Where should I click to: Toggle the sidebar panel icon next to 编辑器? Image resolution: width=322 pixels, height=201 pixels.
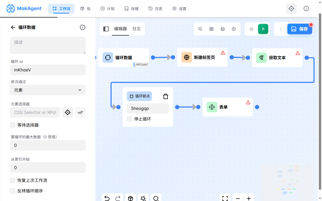pos(106,29)
